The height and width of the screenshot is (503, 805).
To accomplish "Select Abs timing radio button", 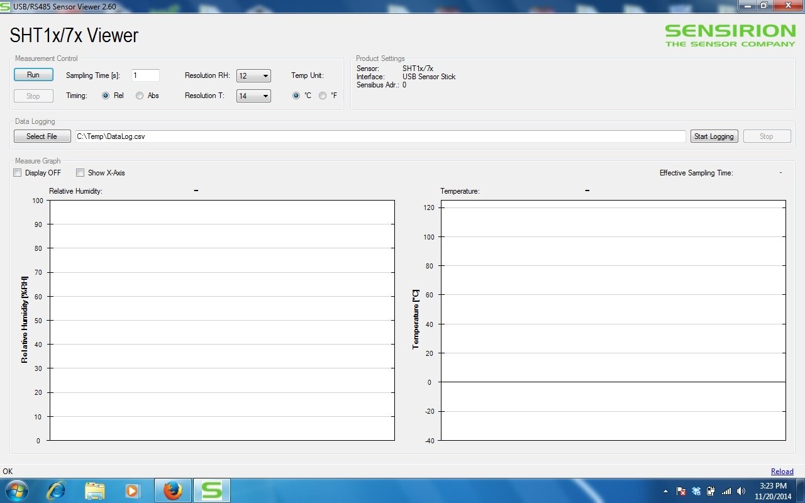I will tap(140, 96).
